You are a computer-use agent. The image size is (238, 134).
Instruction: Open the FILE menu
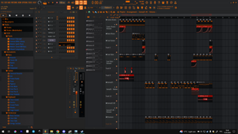pos(2,2)
